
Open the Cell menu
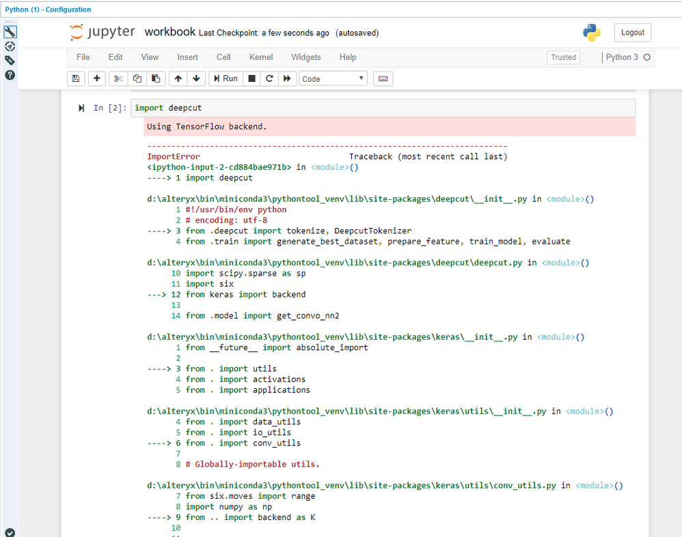pyautogui.click(x=223, y=57)
